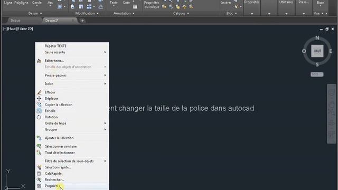338x190 pixels.
Task: Click the O compass direction on ViewCube
Action: pyautogui.click(x=304, y=51)
